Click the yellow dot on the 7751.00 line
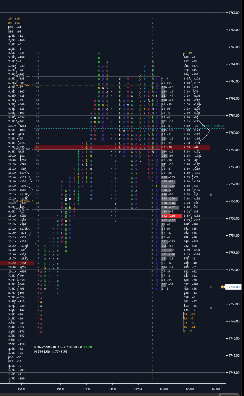 pyautogui.click(x=222, y=287)
